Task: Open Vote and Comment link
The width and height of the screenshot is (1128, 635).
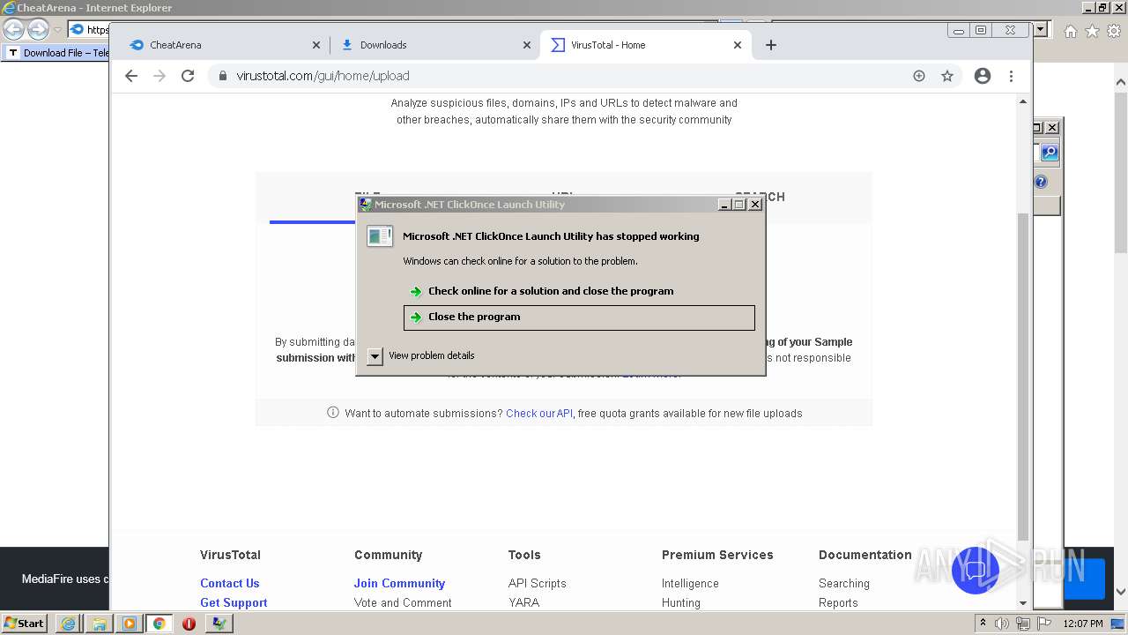Action: [403, 602]
